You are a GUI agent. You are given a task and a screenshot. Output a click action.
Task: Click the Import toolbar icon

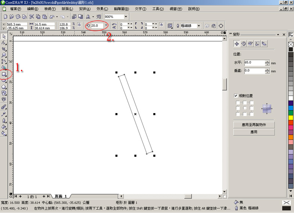pyautogui.click(x=74, y=17)
